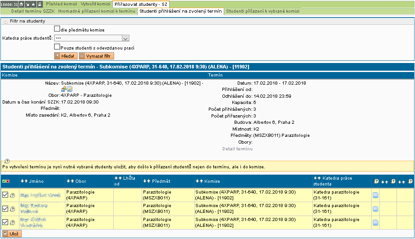Enable 'dle předmětu komise' checkbox
Image resolution: width=415 pixels, height=239 pixels.
pos(57,29)
